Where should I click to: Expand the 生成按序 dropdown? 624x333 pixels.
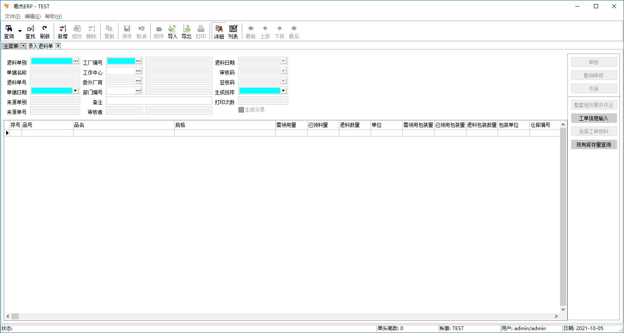pyautogui.click(x=283, y=91)
